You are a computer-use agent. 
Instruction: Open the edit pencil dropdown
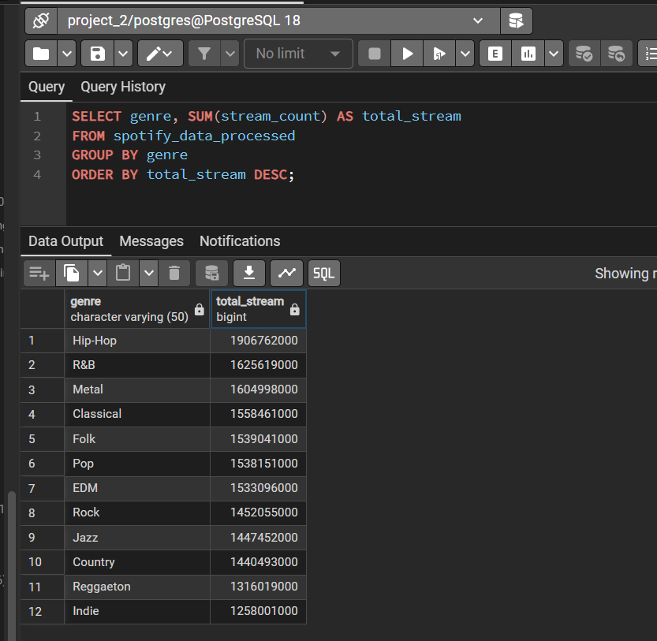(x=160, y=54)
